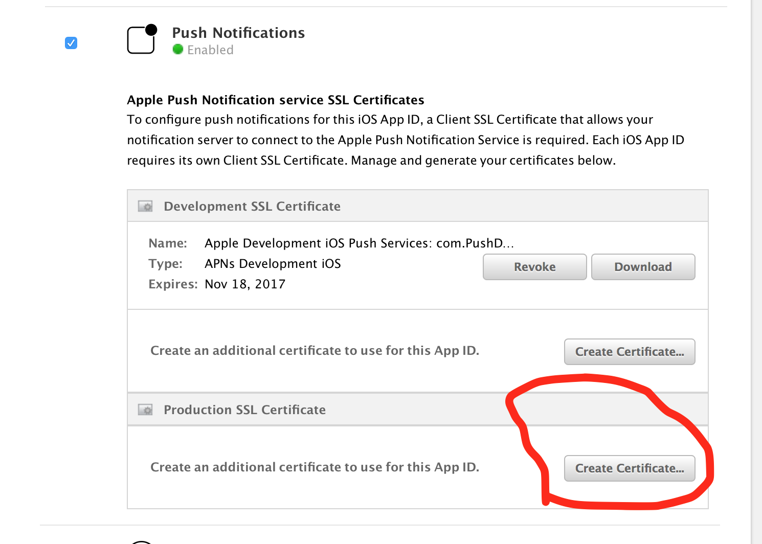Click the Push Notifications badge icon
This screenshot has height=544, width=762.
pos(142,39)
